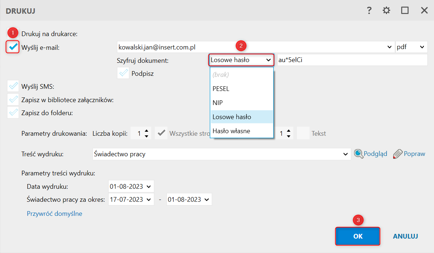Collapse the Szyfruj dokument Losowe hasło combo box
The image size is (434, 253).
click(x=241, y=60)
